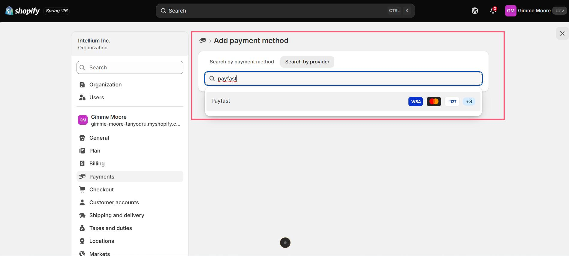Click the Visa card icon
Image resolution: width=569 pixels, height=256 pixels.
click(x=416, y=102)
